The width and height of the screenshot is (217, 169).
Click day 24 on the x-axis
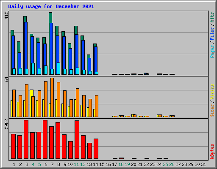[x=159, y=164]
